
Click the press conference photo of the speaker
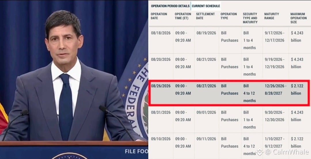(x=74, y=80)
